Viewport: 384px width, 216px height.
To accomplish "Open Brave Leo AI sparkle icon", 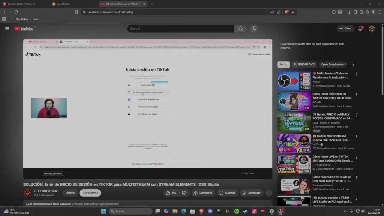I will (367, 12).
